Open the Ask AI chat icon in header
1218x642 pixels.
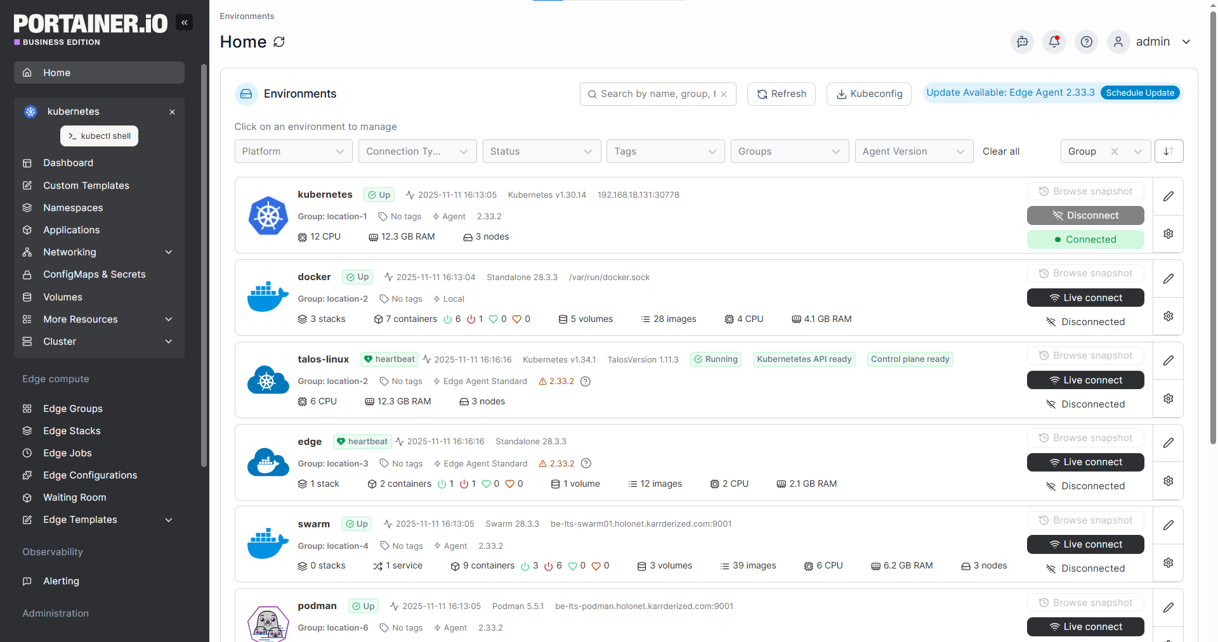pyautogui.click(x=1022, y=42)
